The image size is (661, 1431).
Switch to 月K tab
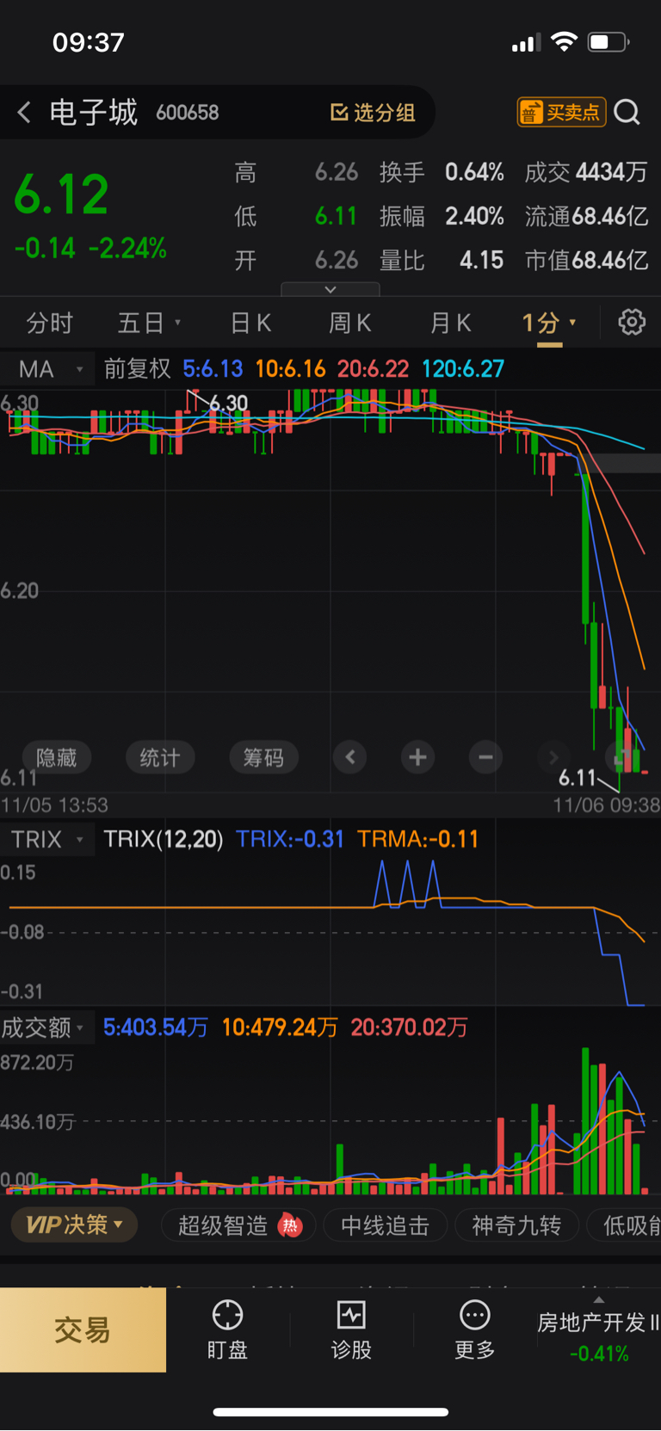[450, 323]
